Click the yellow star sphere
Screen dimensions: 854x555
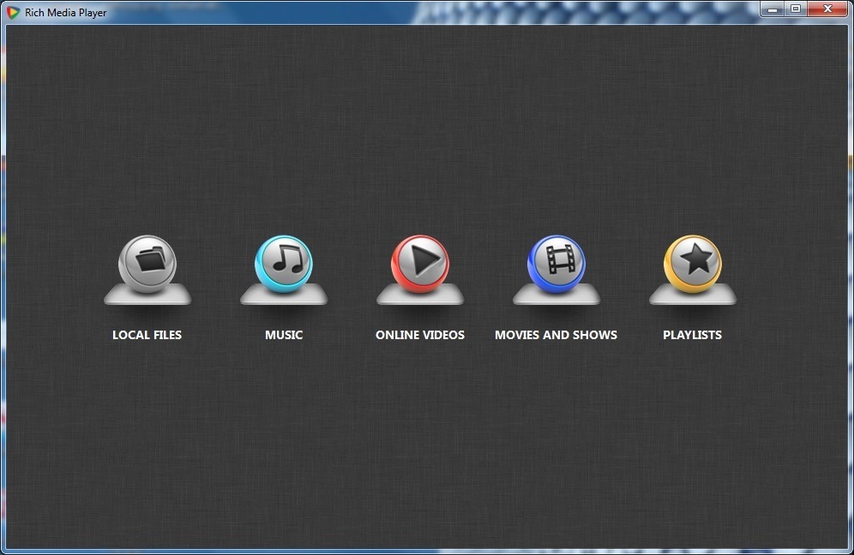(x=692, y=261)
